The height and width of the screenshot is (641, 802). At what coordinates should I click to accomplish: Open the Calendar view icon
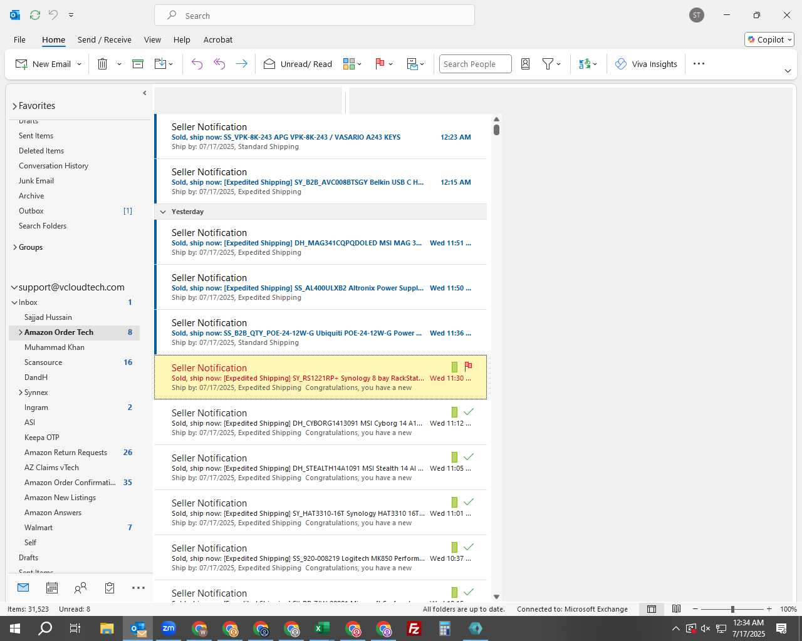coord(52,588)
